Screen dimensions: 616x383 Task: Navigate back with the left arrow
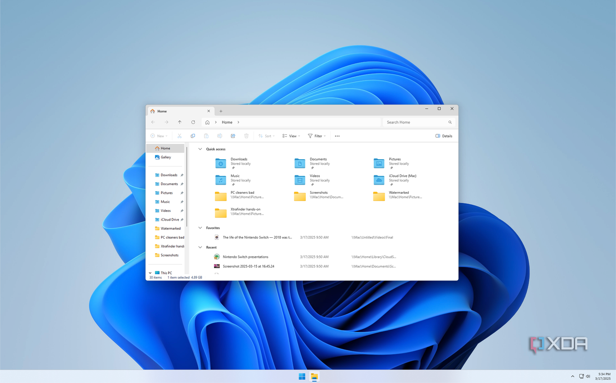click(x=153, y=122)
